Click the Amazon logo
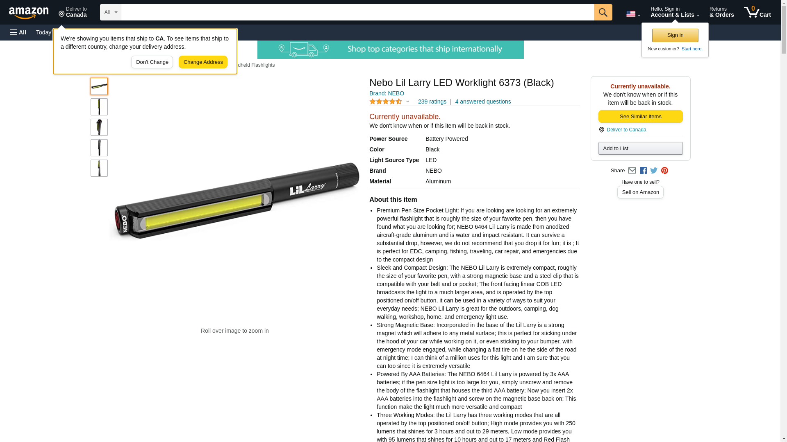 [29, 13]
